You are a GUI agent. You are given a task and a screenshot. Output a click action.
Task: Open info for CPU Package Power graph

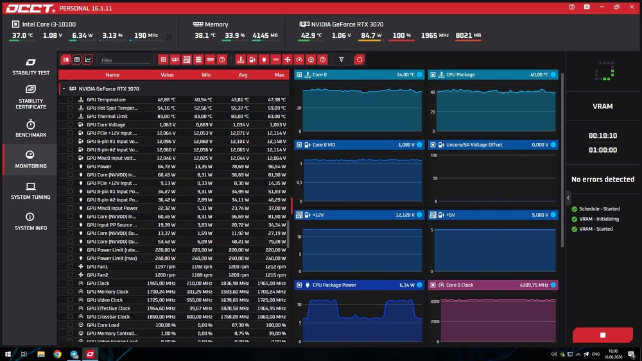click(419, 285)
